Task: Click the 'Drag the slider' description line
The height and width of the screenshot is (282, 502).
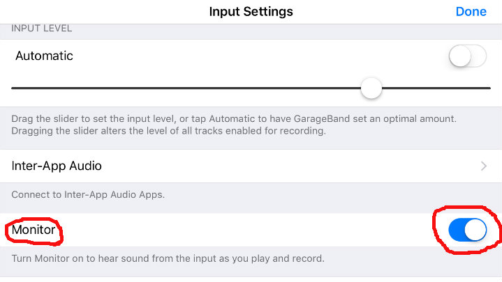Action: (x=234, y=119)
